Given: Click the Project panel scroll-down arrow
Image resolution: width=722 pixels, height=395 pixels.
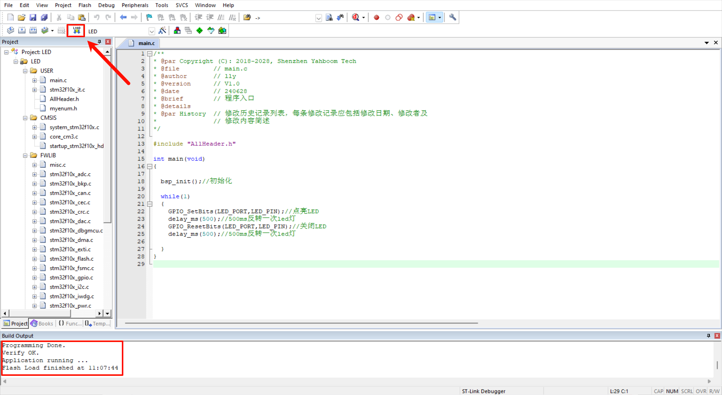Looking at the screenshot, I should click(108, 313).
